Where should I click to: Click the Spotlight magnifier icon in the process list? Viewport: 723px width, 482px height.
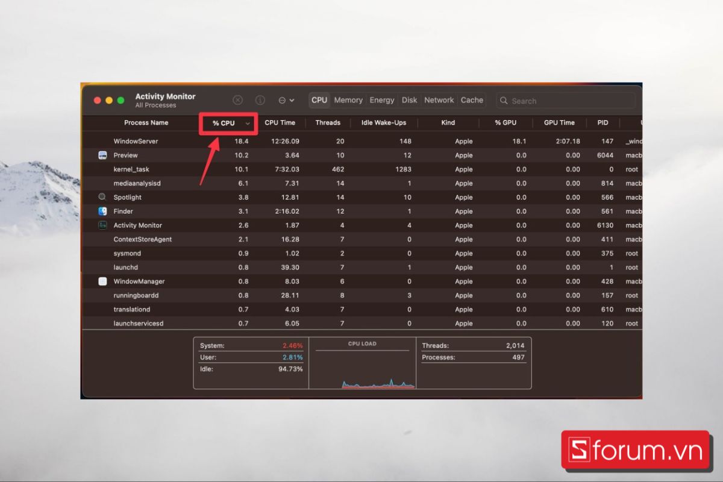click(x=102, y=197)
